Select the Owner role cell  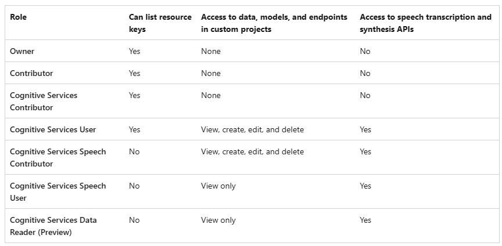tap(22, 51)
